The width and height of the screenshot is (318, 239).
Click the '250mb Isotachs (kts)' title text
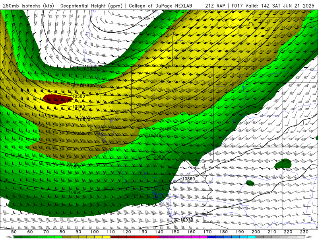tap(28, 6)
